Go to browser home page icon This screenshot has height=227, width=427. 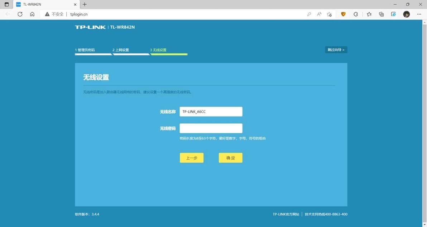tap(32, 14)
